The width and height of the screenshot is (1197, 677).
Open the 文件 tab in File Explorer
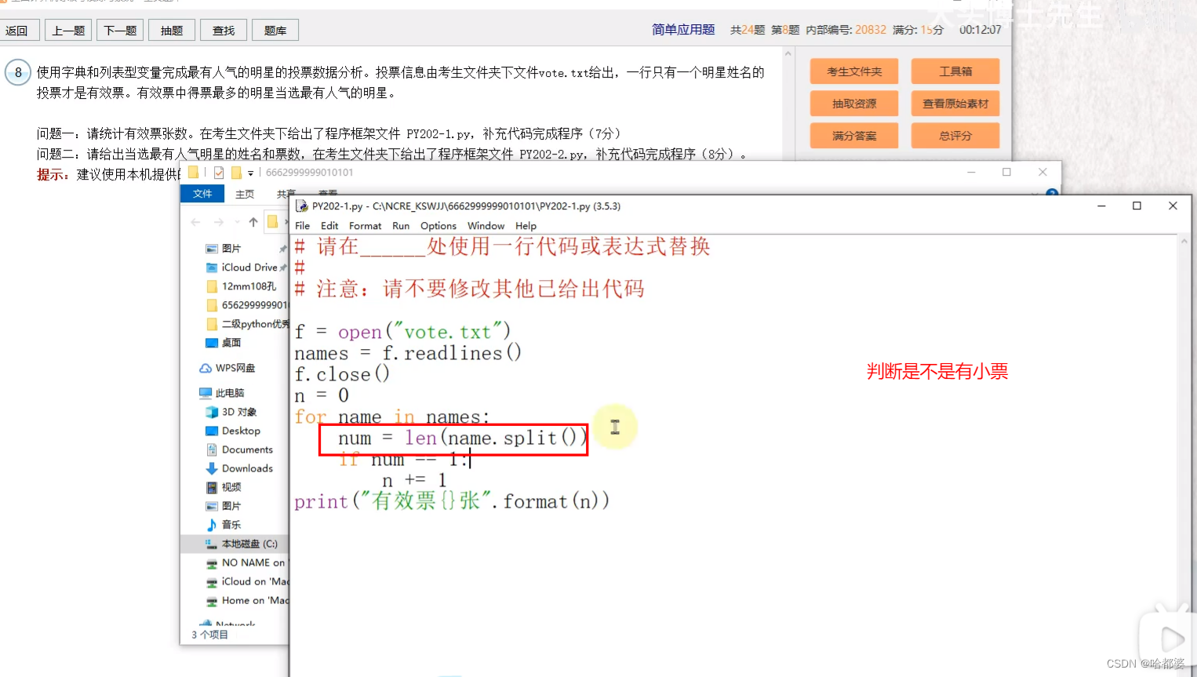tap(202, 194)
